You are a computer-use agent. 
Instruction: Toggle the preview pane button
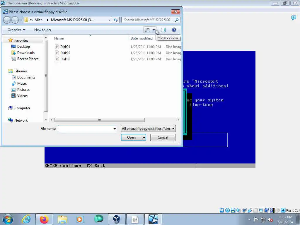(163, 30)
